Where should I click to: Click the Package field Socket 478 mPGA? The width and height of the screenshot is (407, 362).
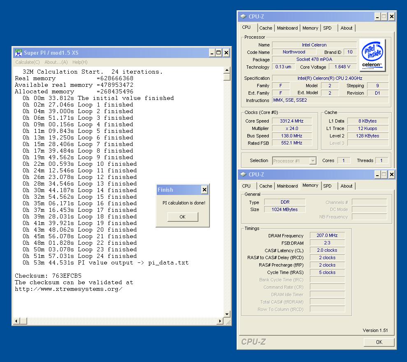click(314, 59)
